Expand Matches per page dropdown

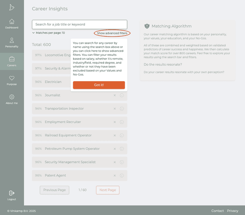point(49,33)
